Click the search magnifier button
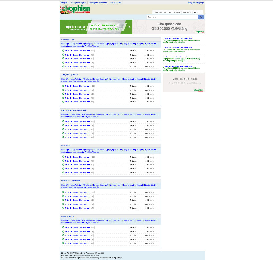 (201, 17)
